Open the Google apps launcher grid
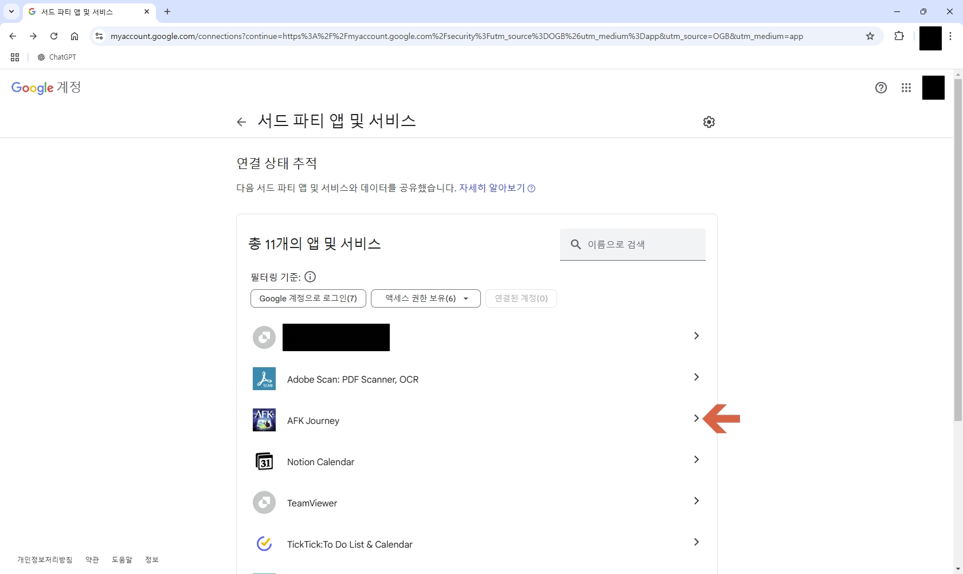 pyautogui.click(x=906, y=88)
